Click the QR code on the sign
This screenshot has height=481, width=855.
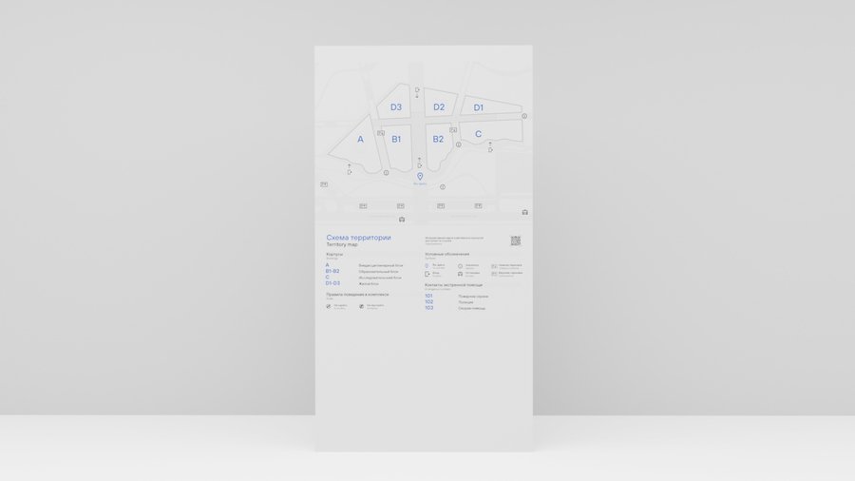(x=515, y=240)
